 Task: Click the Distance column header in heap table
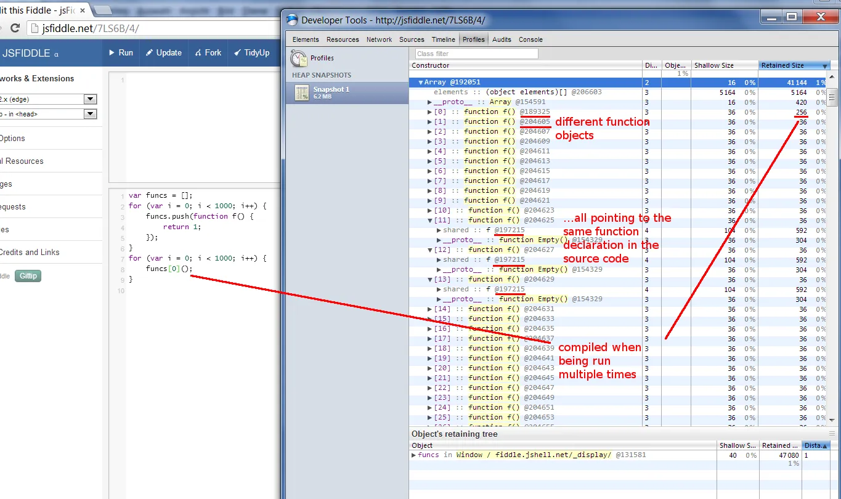[651, 65]
